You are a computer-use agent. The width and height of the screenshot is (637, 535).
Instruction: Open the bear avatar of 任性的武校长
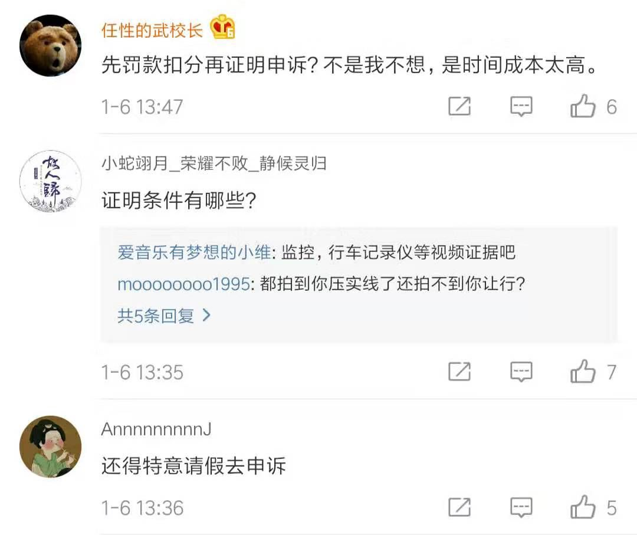(x=50, y=45)
